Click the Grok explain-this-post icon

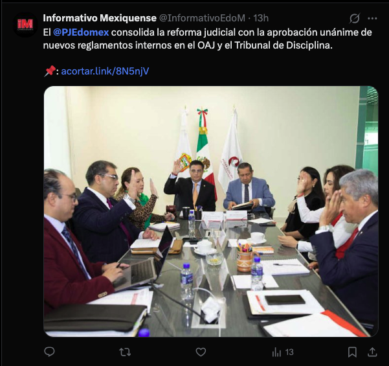[x=354, y=18]
